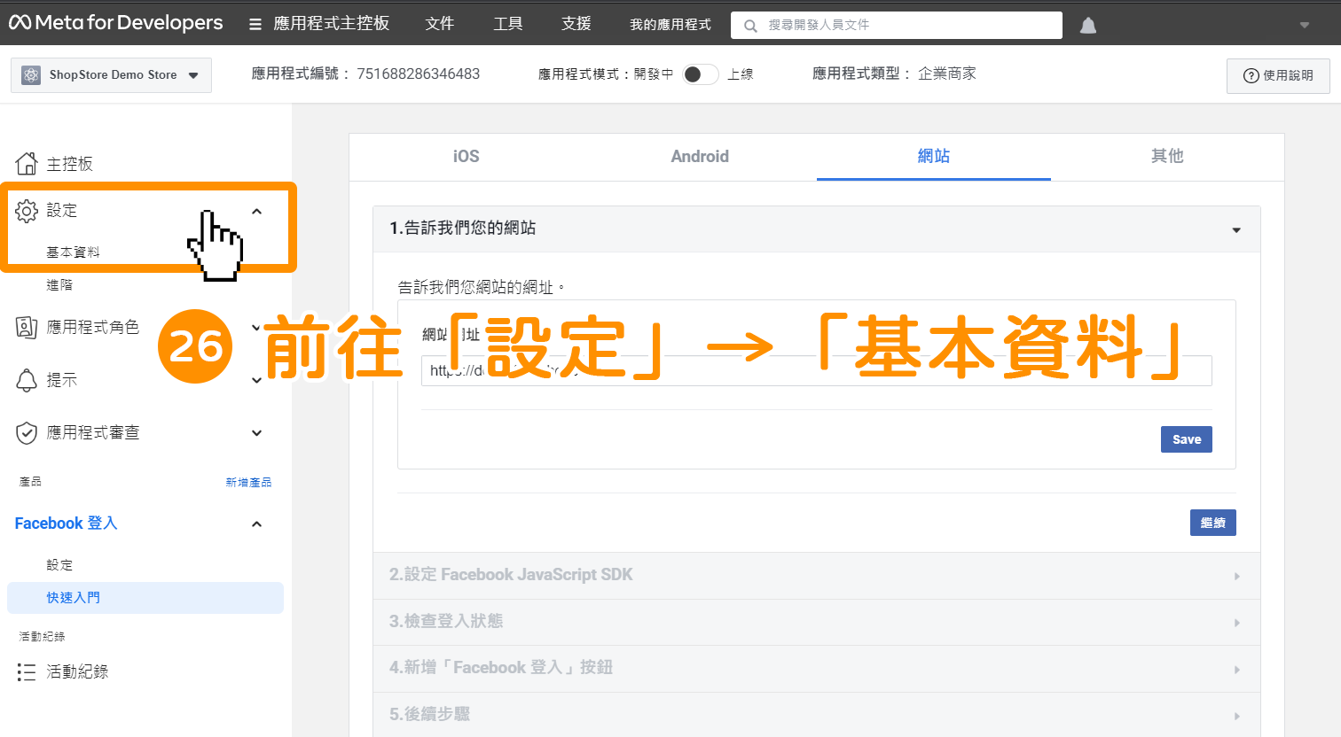Click the gear icon next to 設定

tap(27, 211)
